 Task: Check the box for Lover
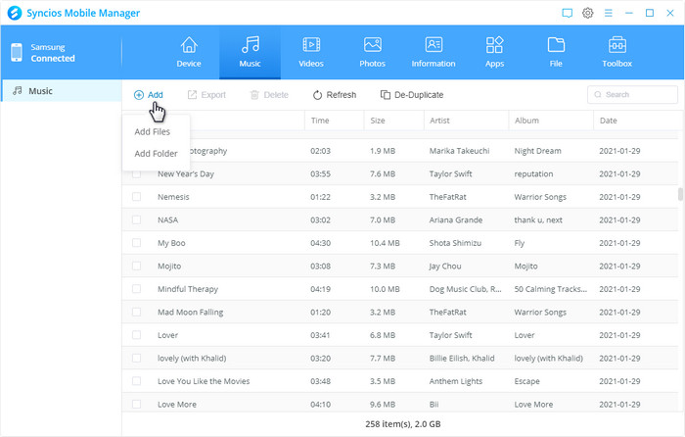[137, 335]
